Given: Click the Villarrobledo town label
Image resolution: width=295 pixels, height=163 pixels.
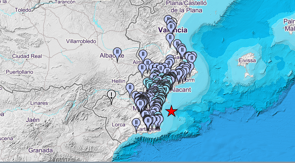Looking at the screenshot, I should pyautogui.click(x=81, y=41).
